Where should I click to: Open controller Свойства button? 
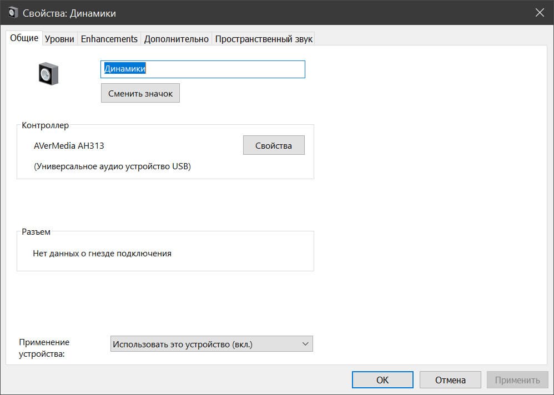274,145
